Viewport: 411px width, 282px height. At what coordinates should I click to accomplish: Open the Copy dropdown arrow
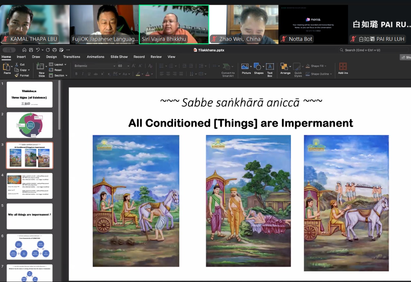pos(29,70)
